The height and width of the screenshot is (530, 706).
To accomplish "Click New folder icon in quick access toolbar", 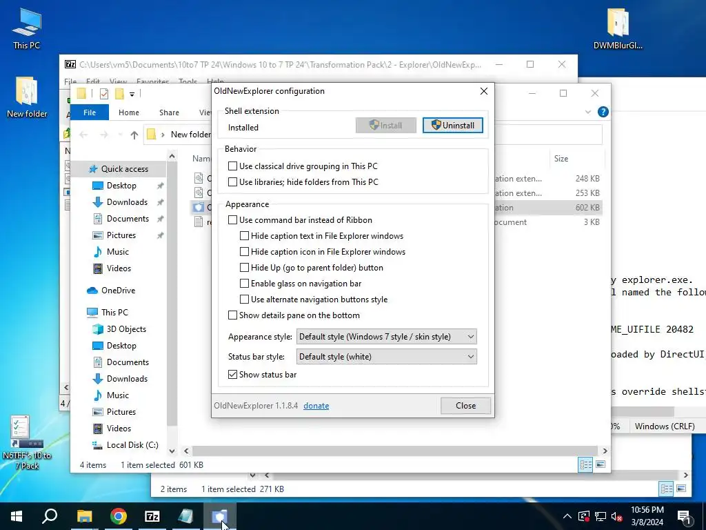I will 119,94.
